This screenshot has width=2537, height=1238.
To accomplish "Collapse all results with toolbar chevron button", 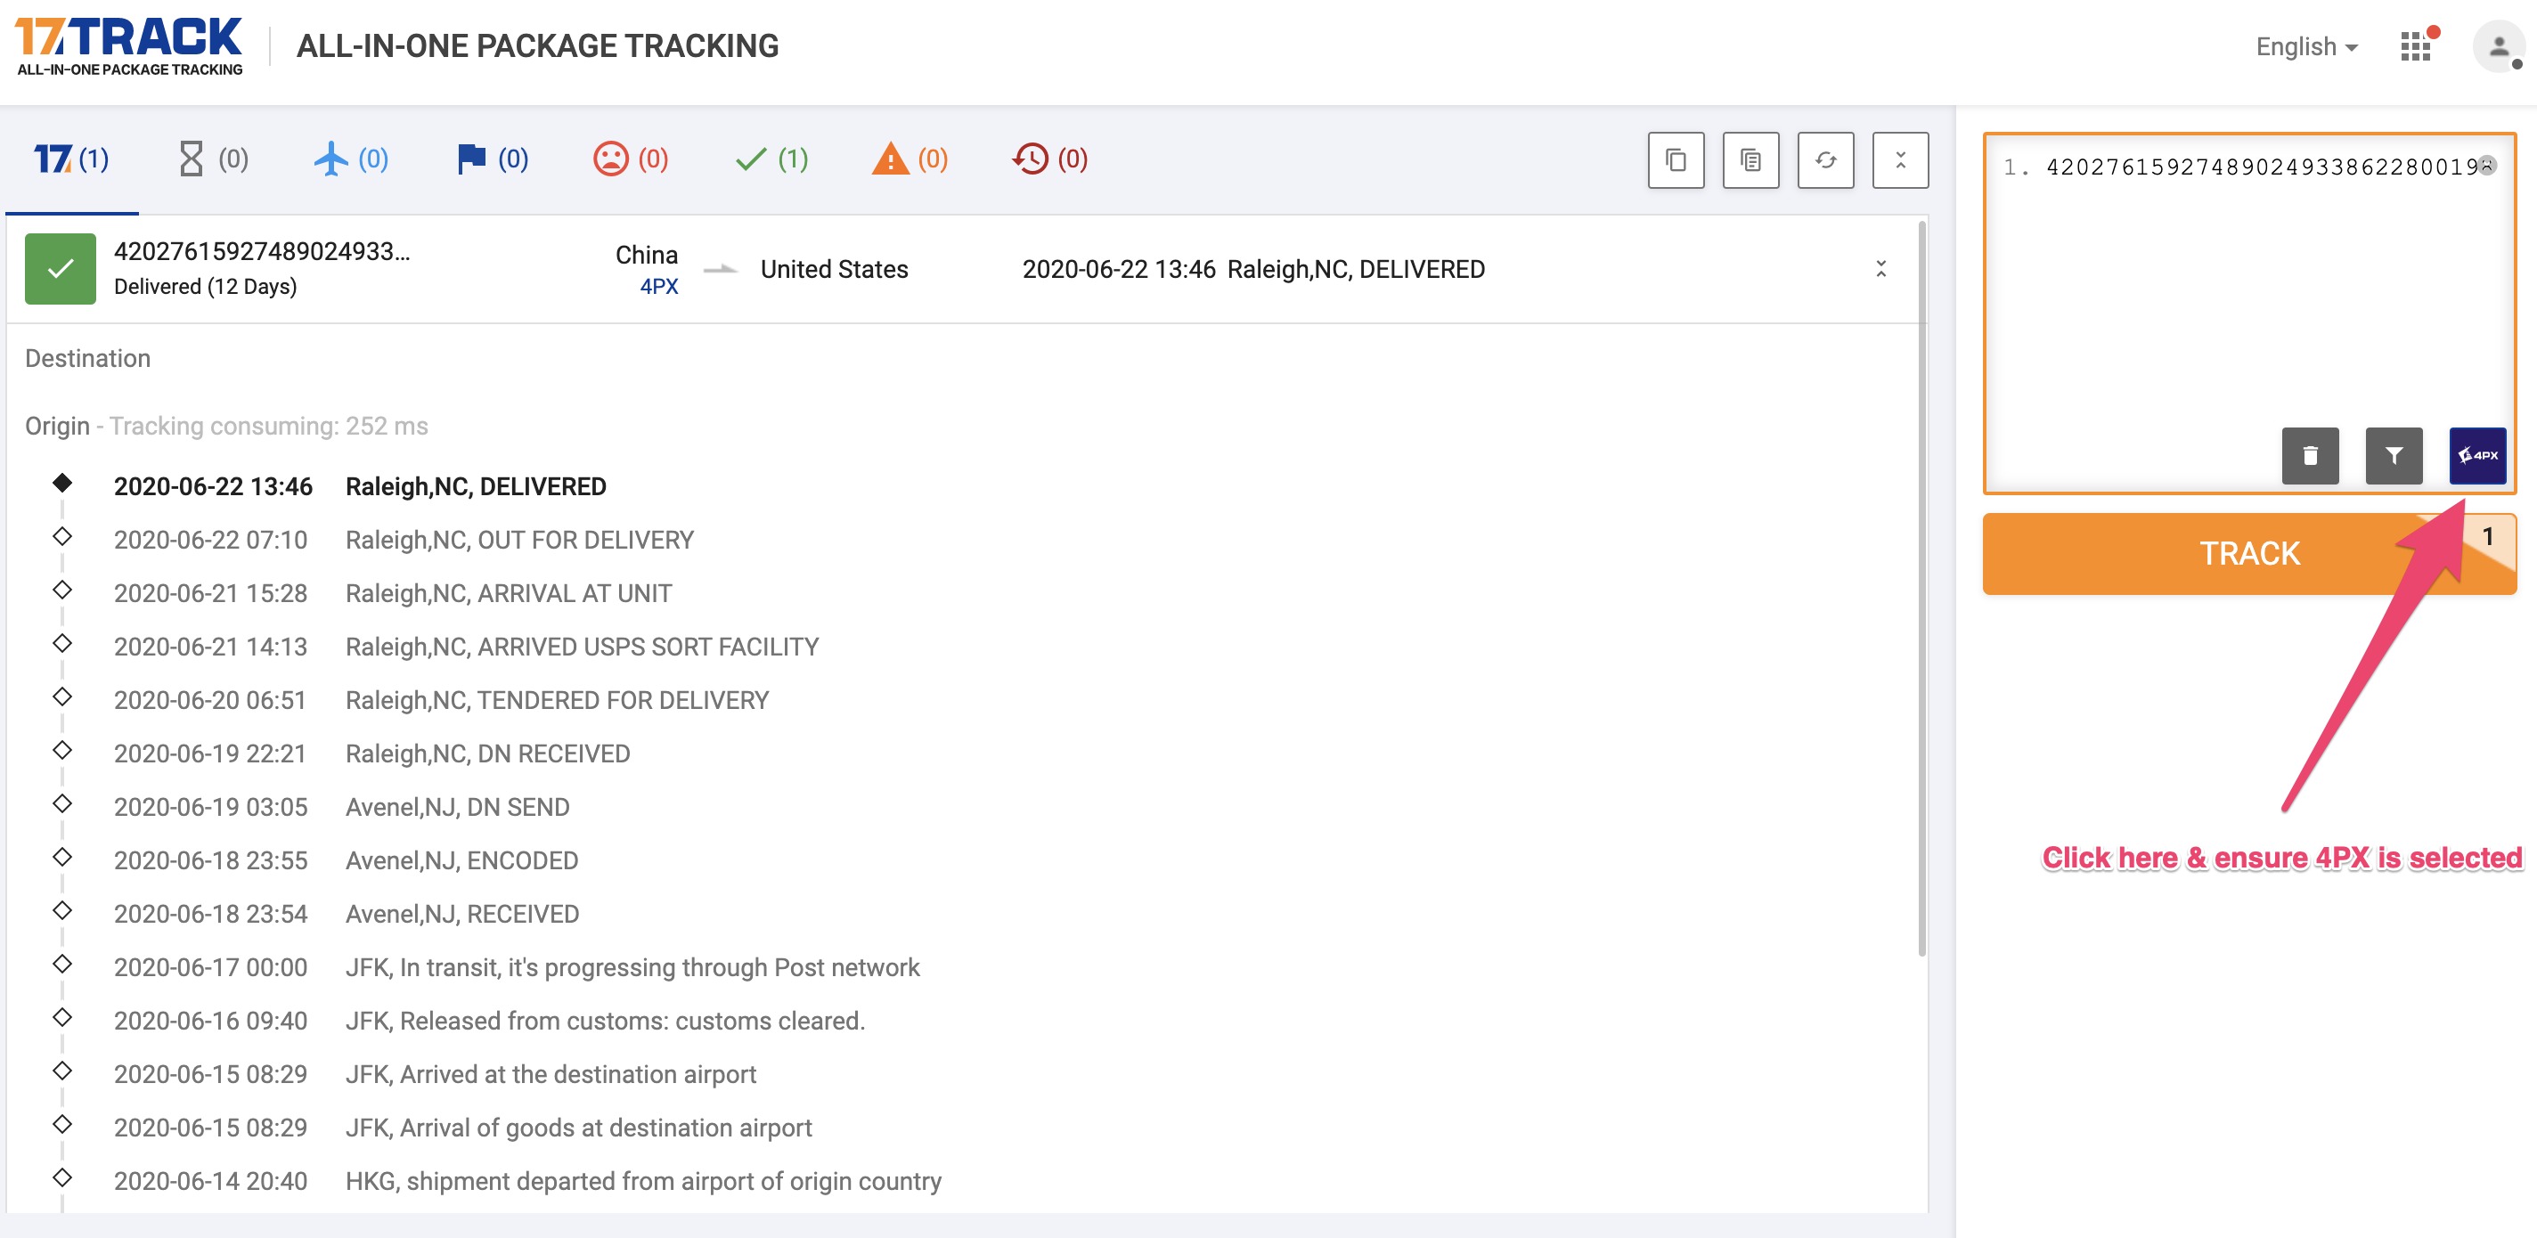I will pos(1900,159).
